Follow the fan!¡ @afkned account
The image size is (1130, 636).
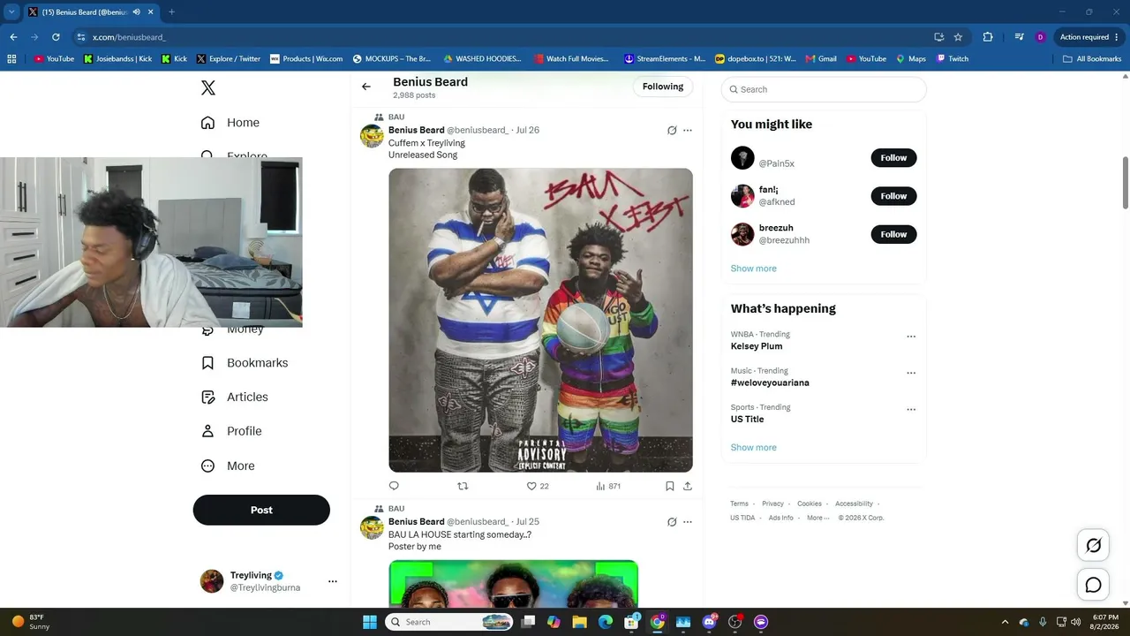click(893, 196)
